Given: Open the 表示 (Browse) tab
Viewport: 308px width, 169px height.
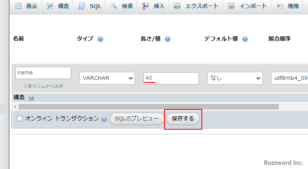Looking at the screenshot, I should tap(26, 6).
